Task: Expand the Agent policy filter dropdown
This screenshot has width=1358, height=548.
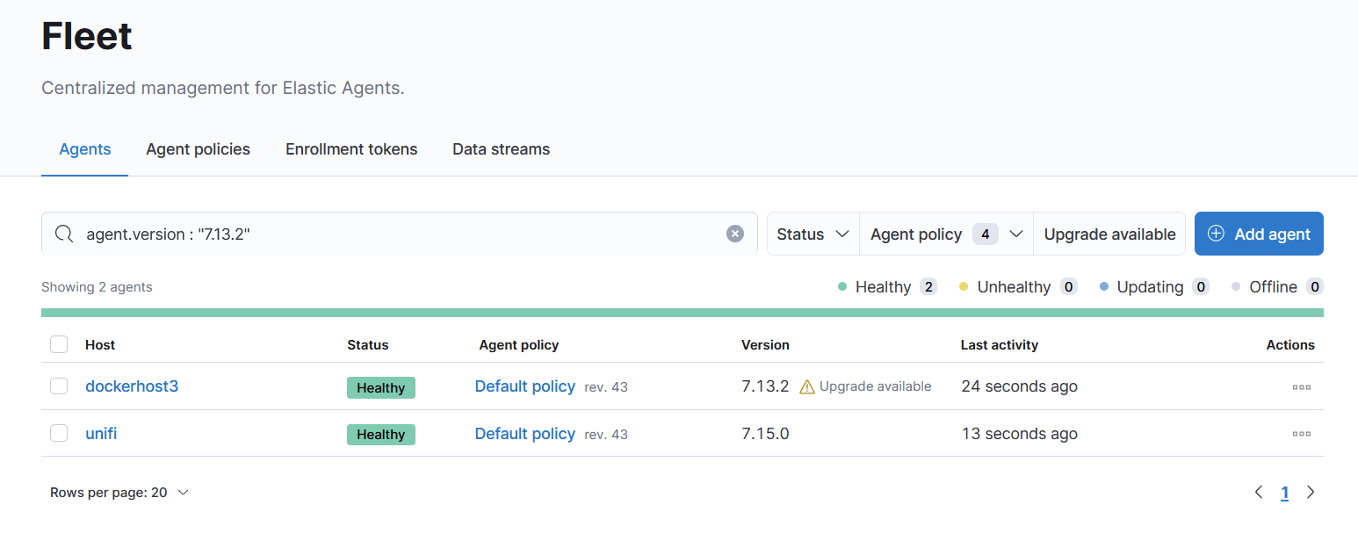Action: click(x=945, y=234)
